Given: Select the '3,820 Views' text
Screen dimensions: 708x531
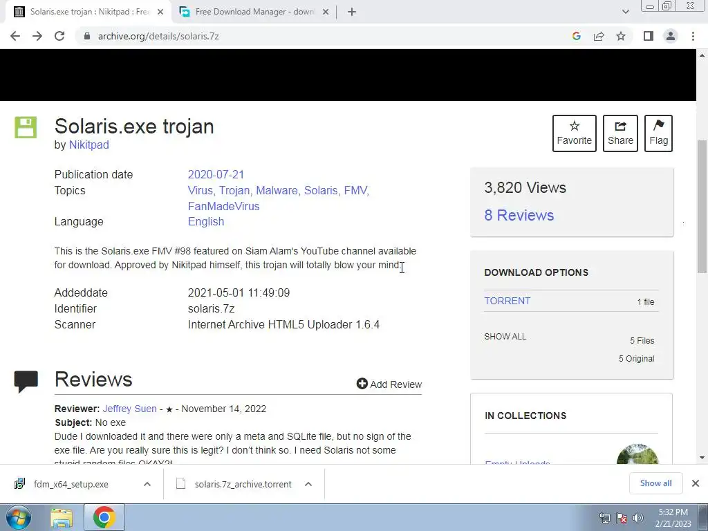Looking at the screenshot, I should [525, 187].
